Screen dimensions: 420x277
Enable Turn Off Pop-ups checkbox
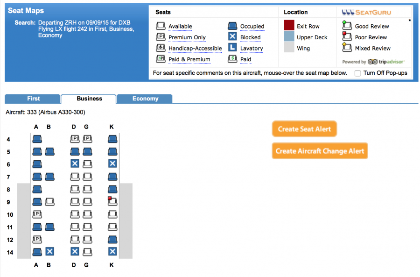(357, 73)
